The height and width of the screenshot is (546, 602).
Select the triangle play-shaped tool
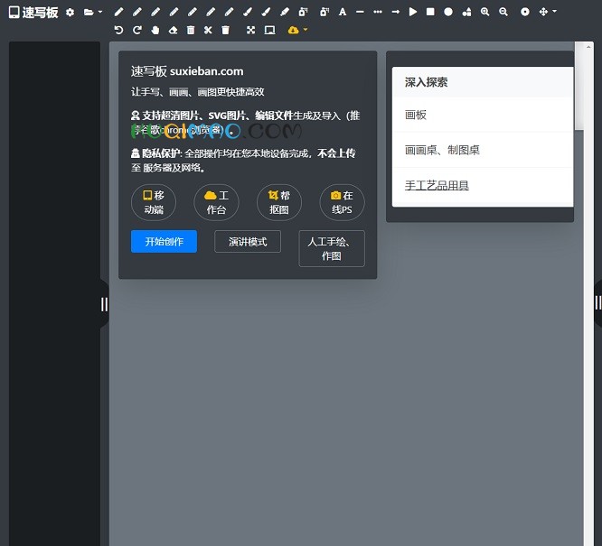(x=413, y=12)
